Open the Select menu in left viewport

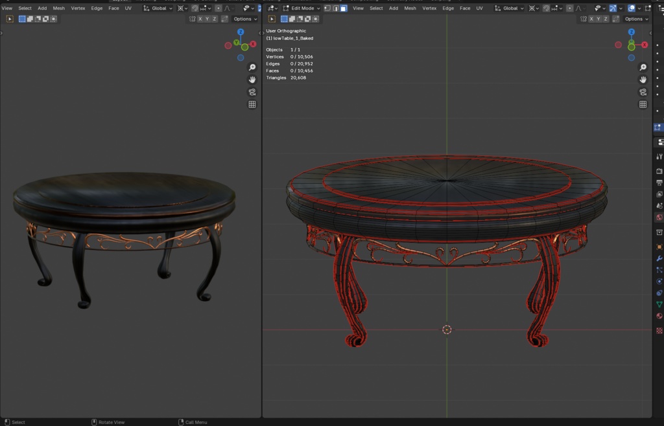[x=25, y=8]
